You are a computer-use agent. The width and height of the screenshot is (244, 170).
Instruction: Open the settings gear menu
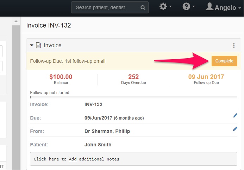163,7
